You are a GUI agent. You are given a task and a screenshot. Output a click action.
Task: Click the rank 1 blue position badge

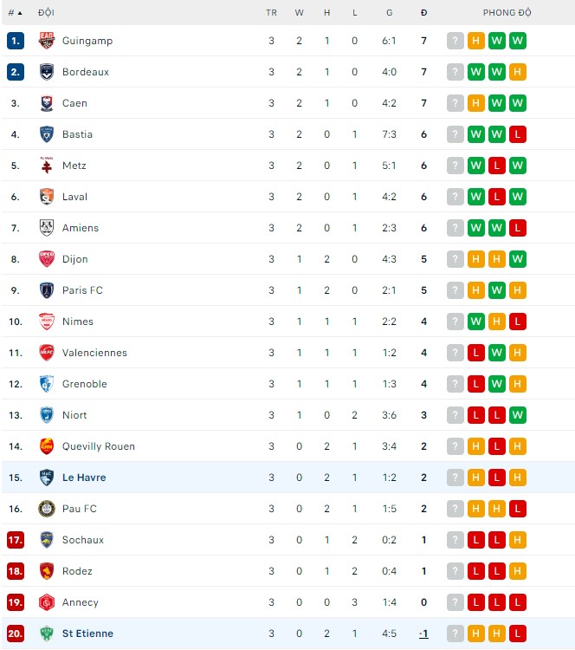tap(15, 41)
